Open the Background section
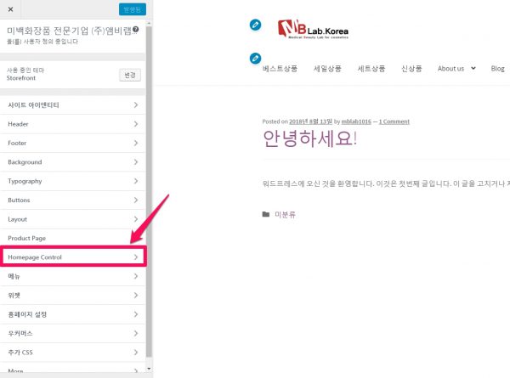Image resolution: width=510 pixels, height=378 pixels. 73,162
